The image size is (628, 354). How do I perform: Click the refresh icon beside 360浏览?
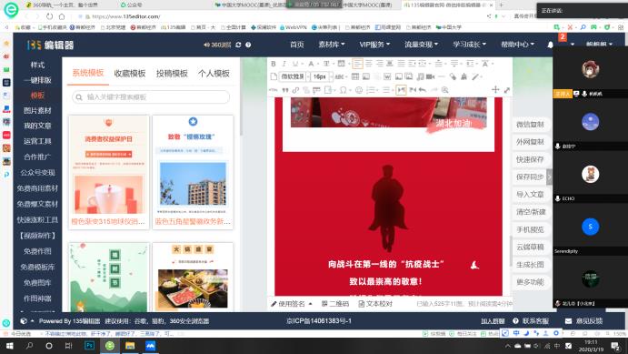238,45
